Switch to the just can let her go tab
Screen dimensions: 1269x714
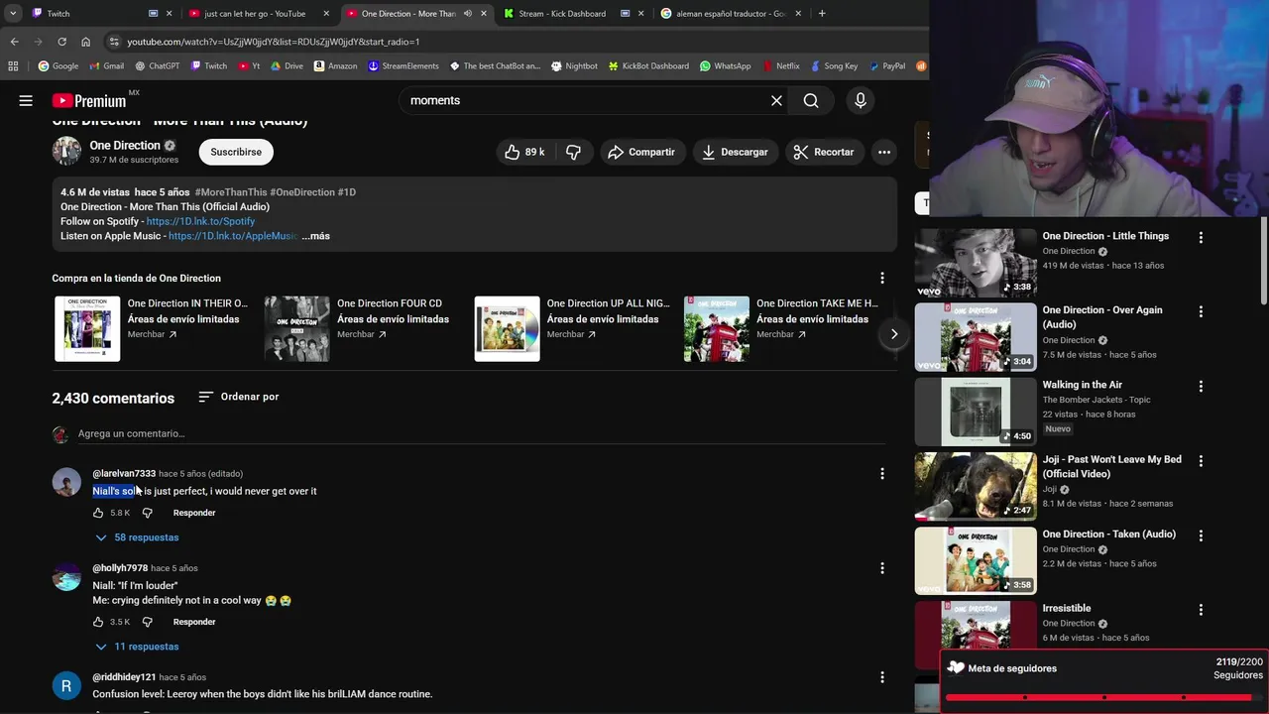coord(258,14)
